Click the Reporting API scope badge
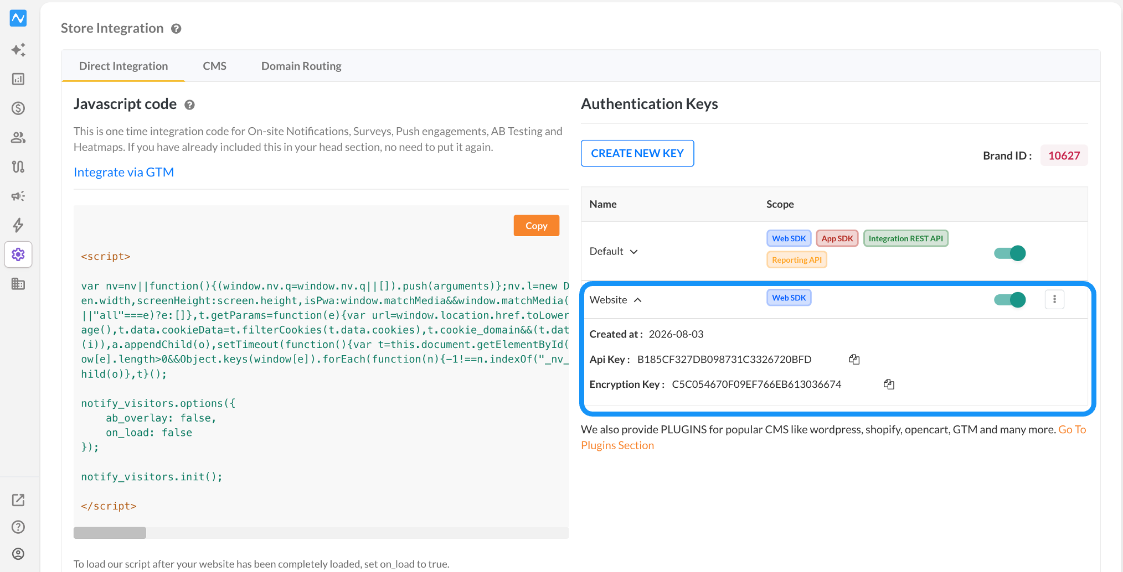 coord(797,260)
